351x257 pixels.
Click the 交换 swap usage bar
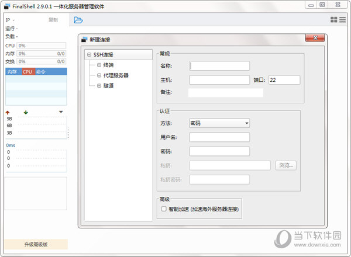pyautogui.click(x=42, y=61)
